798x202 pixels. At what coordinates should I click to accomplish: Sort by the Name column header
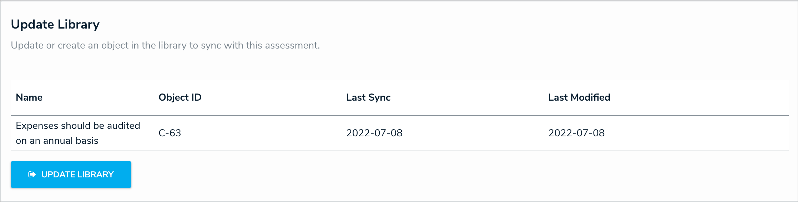click(x=29, y=97)
